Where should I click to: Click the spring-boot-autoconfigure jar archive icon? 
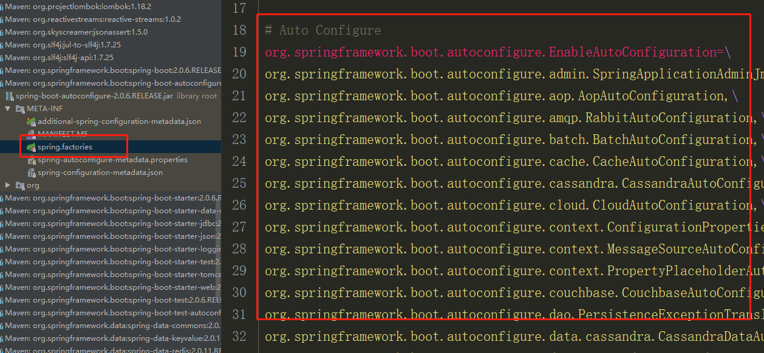pyautogui.click(x=9, y=96)
